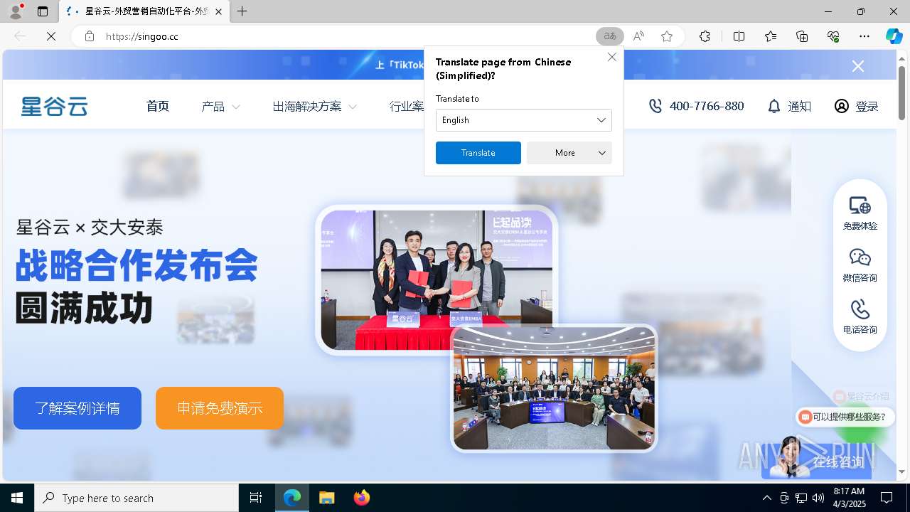Expand the 产品 menu

(221, 107)
